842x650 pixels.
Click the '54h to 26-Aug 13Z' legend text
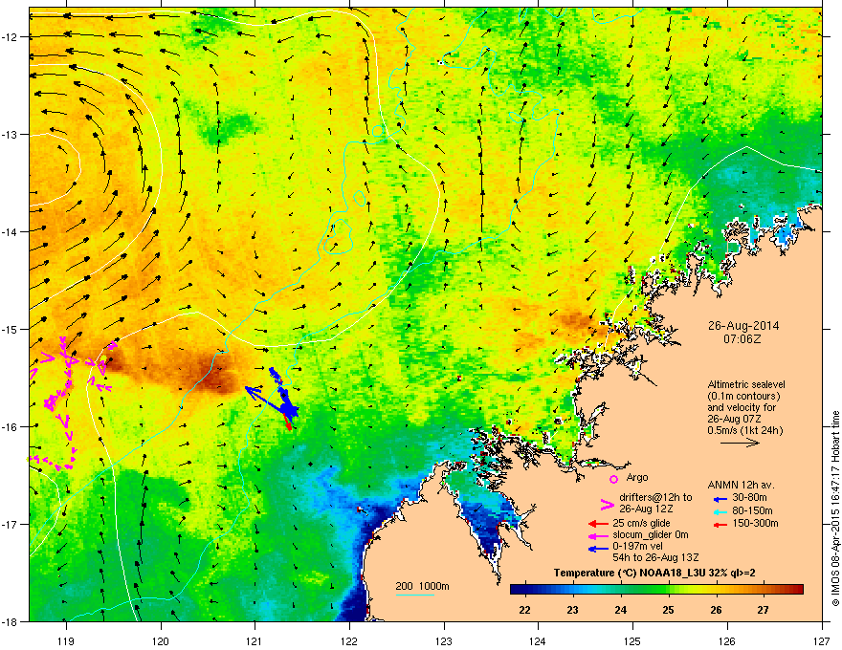pos(655,557)
